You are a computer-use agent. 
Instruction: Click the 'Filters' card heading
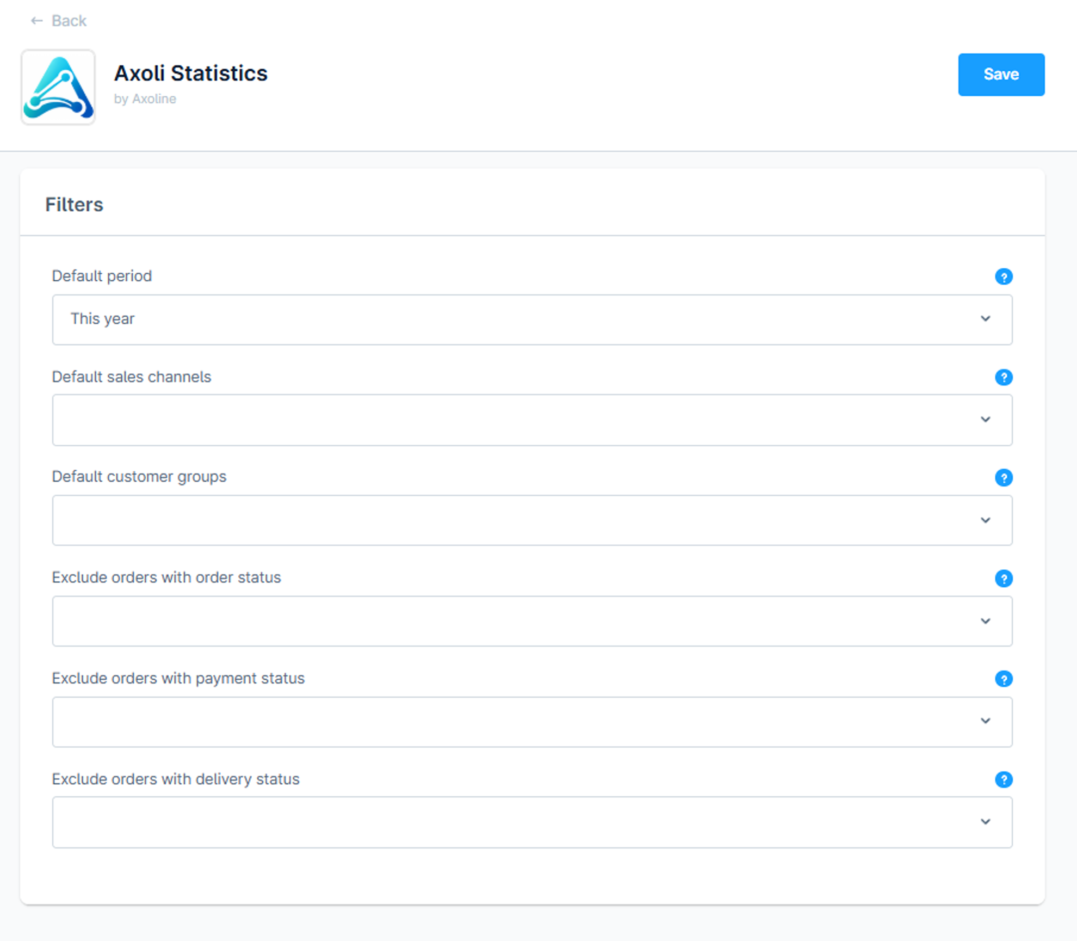coord(74,205)
